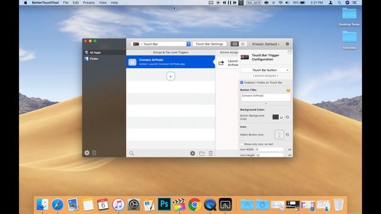381x214 pixels.
Task: Open Notification Center in the menu bar
Action: point(355,2)
